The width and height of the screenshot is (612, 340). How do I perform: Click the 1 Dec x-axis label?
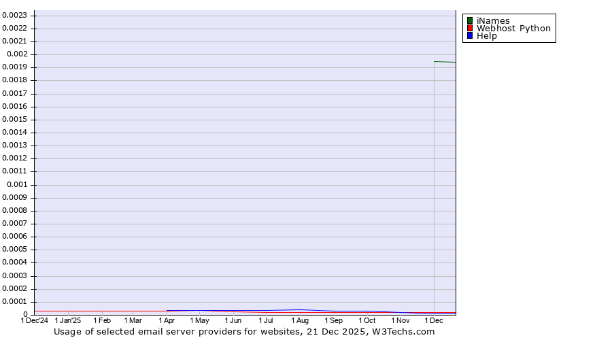(x=434, y=320)
